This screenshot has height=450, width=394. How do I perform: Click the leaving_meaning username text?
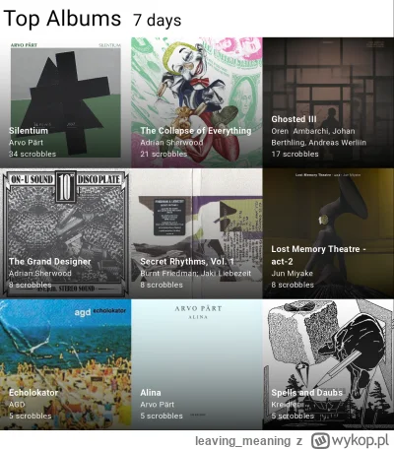pos(242,441)
